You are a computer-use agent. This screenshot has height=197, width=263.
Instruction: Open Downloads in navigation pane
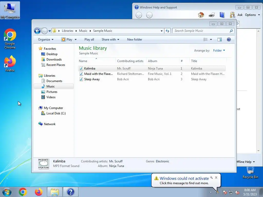click(54, 60)
